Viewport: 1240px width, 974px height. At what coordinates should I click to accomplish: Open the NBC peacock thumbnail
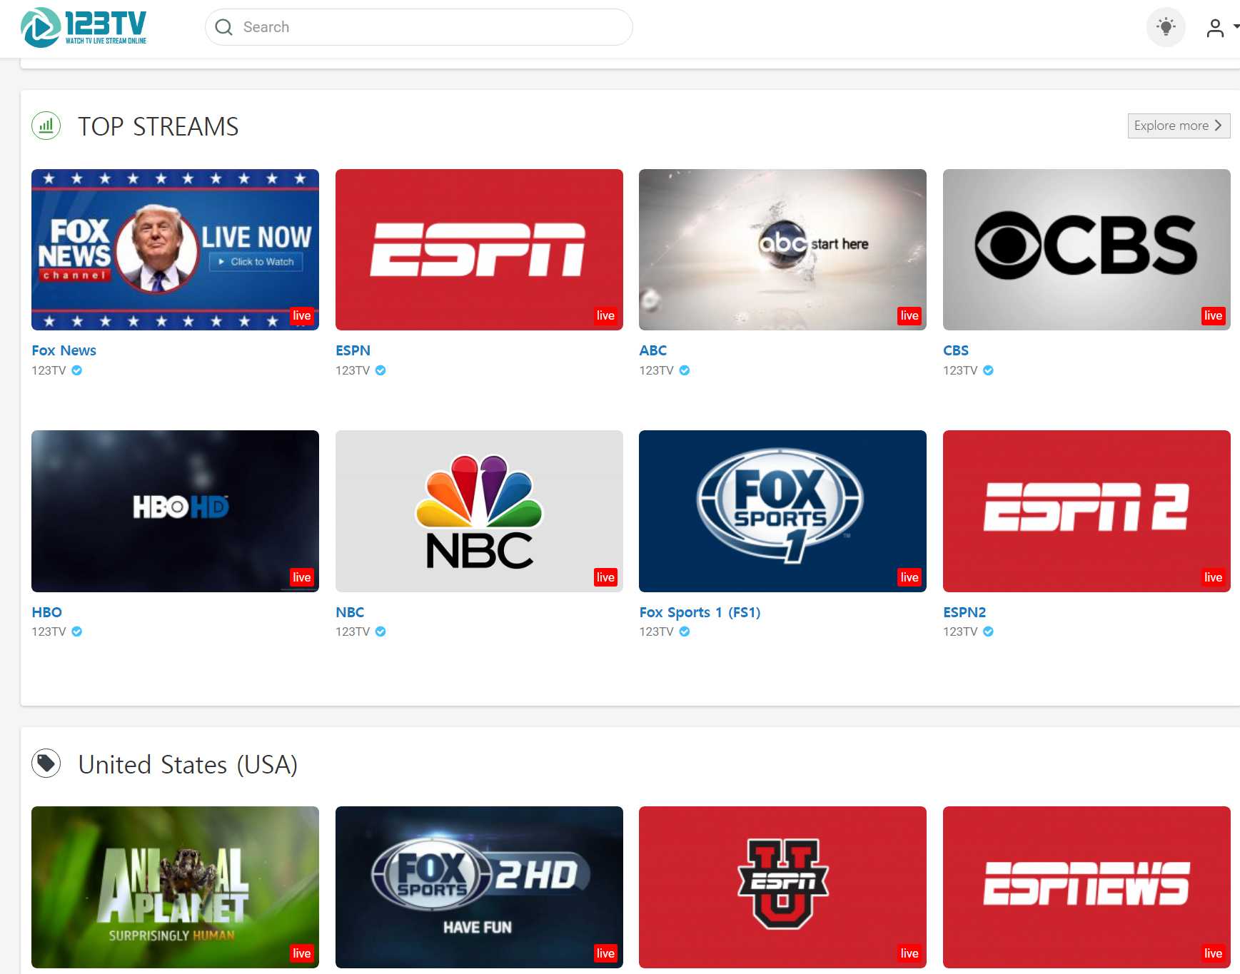[479, 511]
